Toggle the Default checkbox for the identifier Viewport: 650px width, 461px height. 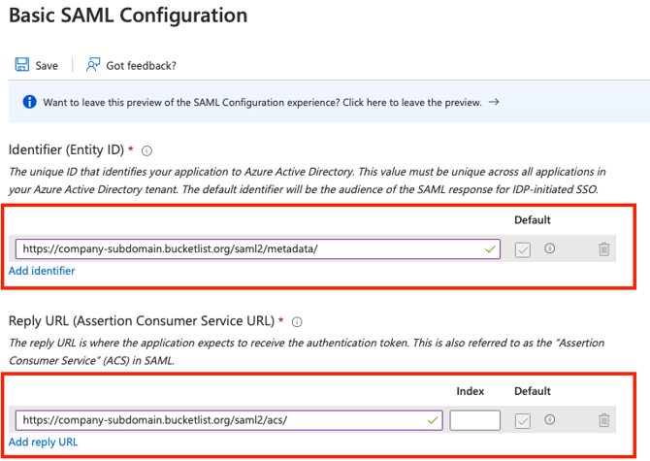(524, 249)
